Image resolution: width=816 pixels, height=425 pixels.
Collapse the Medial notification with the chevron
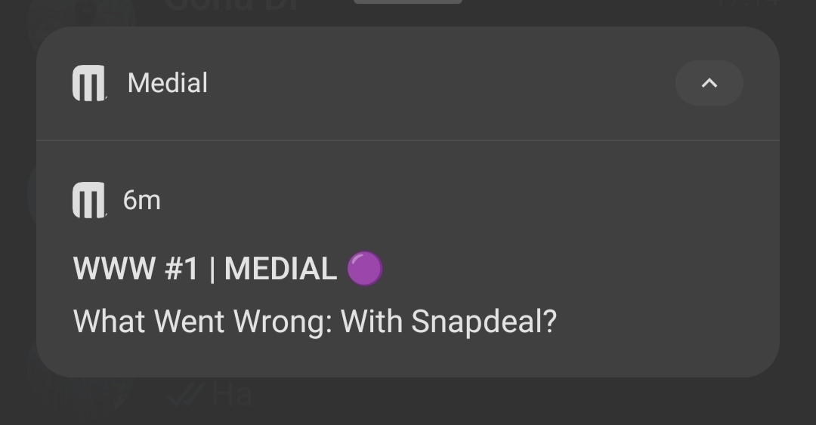click(709, 83)
